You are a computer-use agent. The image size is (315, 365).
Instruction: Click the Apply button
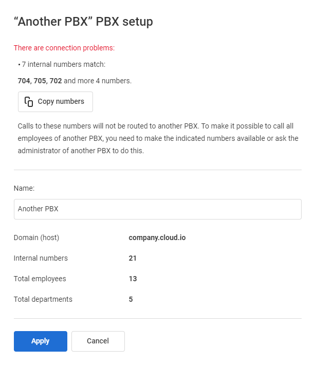point(40,341)
